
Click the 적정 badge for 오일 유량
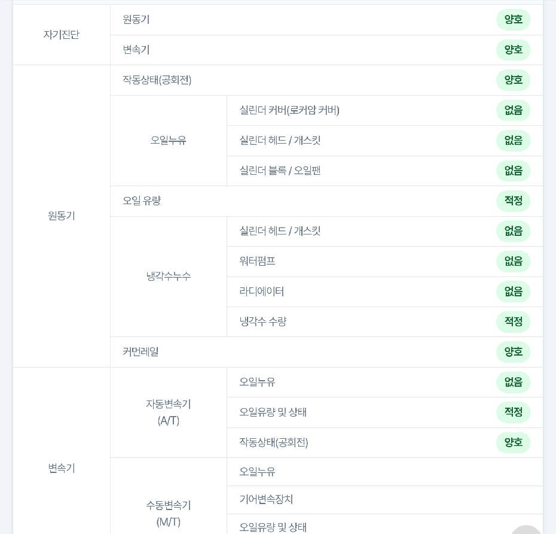tap(513, 201)
